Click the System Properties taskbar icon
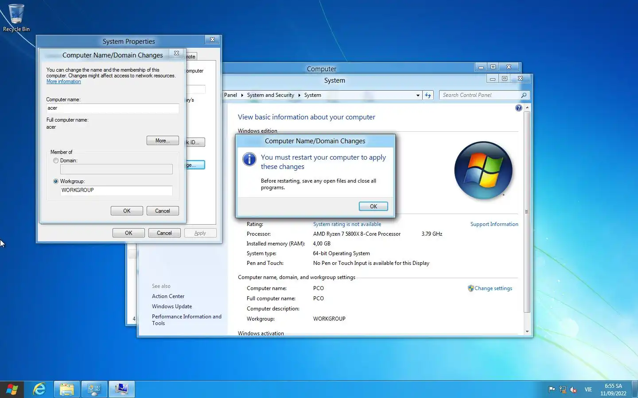Viewport: 638px width, 398px height. pos(121,389)
